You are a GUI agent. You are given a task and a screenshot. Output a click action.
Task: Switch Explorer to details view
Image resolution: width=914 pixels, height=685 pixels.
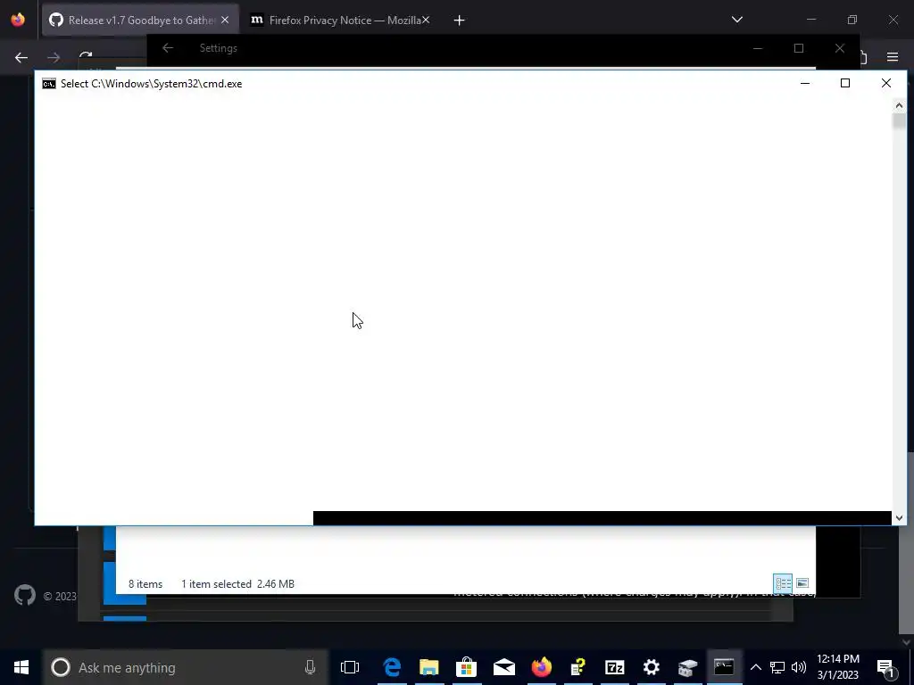(783, 583)
